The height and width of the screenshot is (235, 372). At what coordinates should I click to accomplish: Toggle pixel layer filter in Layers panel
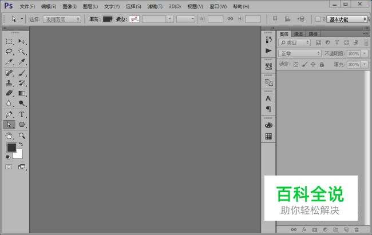318,42
